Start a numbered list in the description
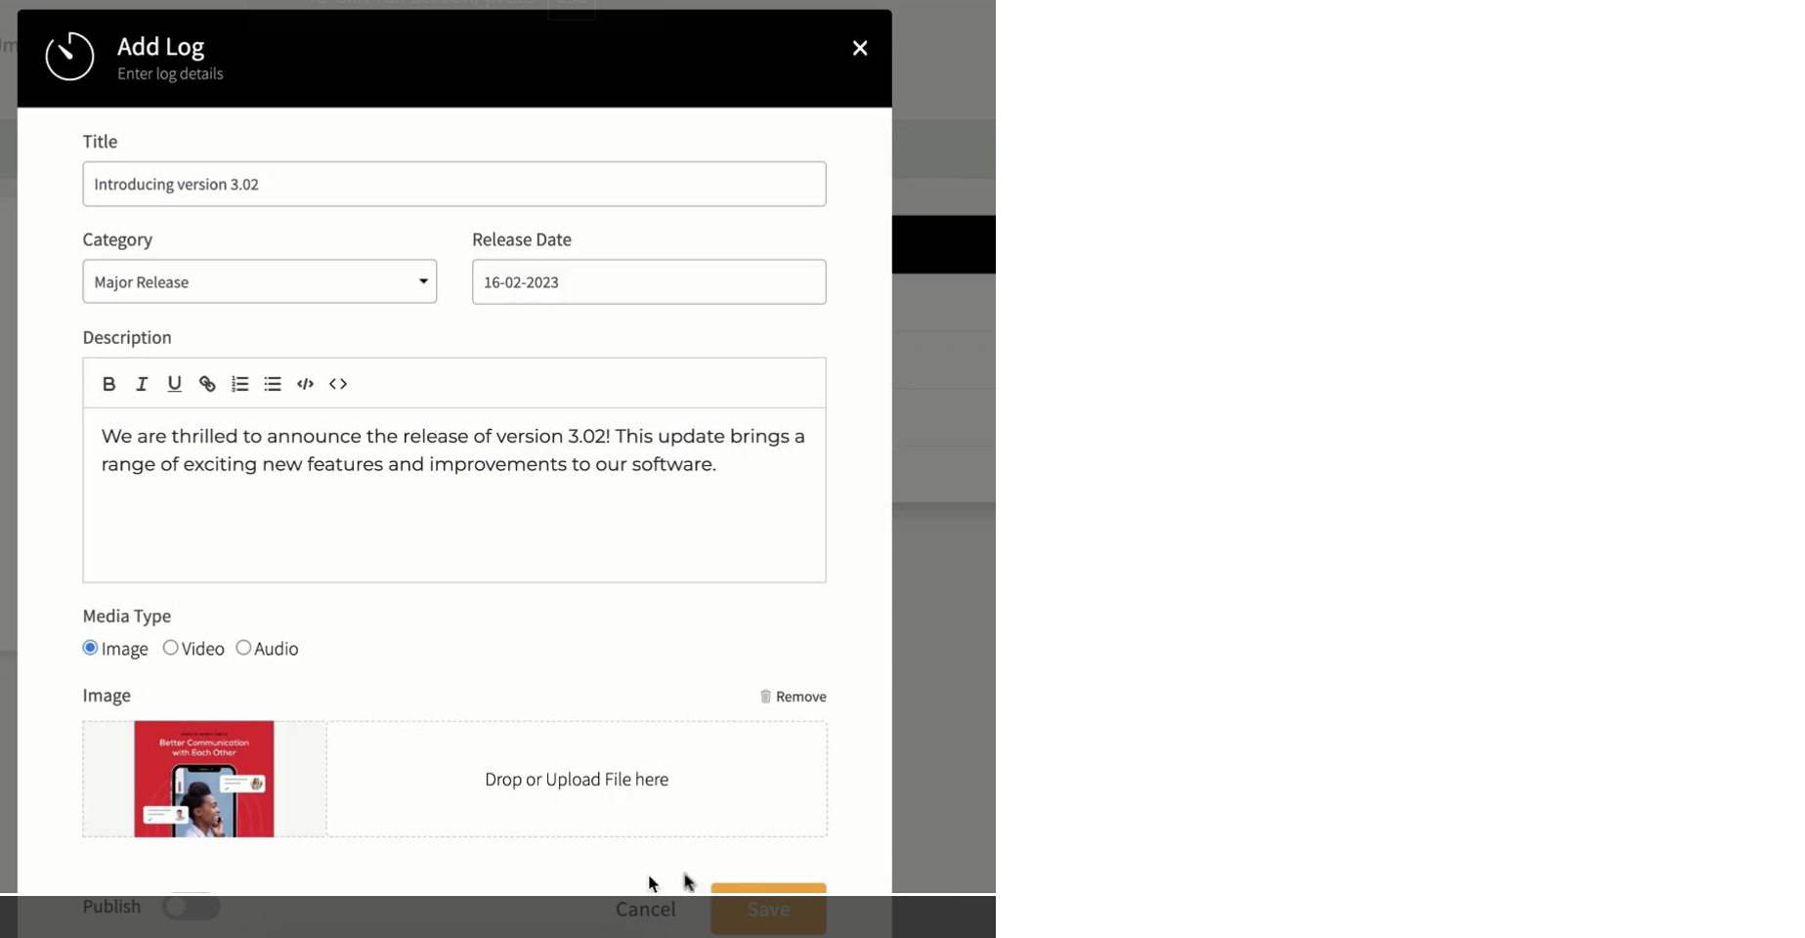1805x938 pixels. coord(239,384)
